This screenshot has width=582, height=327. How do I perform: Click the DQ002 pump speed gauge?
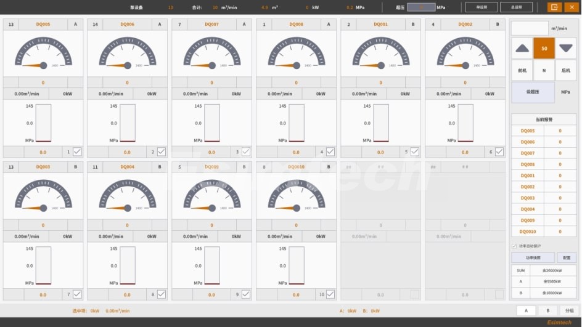[465, 54]
